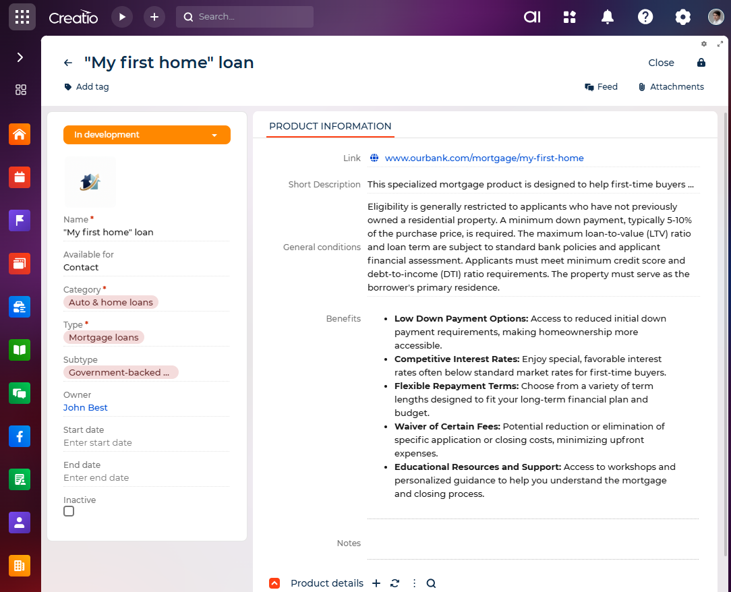Open system settings gear icon
731x592 pixels.
coord(683,17)
